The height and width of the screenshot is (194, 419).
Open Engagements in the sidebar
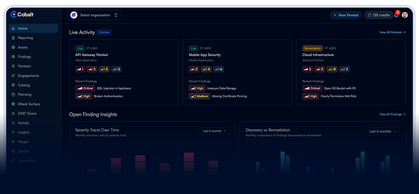pos(34,76)
